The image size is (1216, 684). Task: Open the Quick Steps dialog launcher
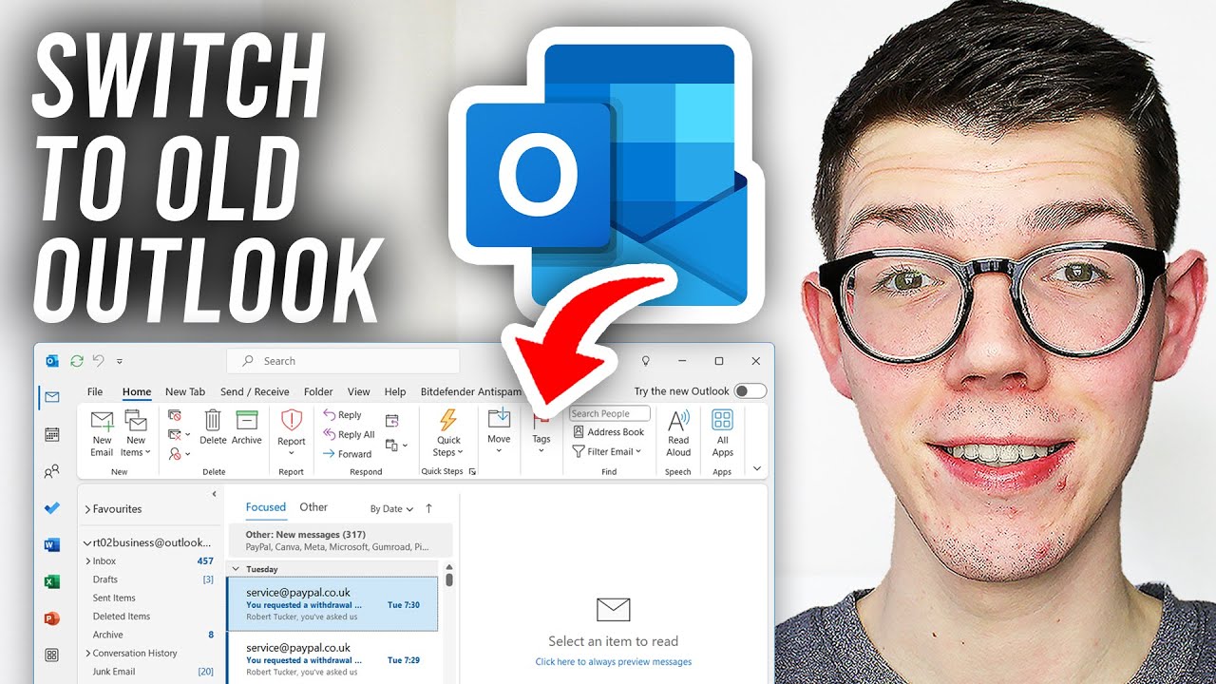[472, 471]
